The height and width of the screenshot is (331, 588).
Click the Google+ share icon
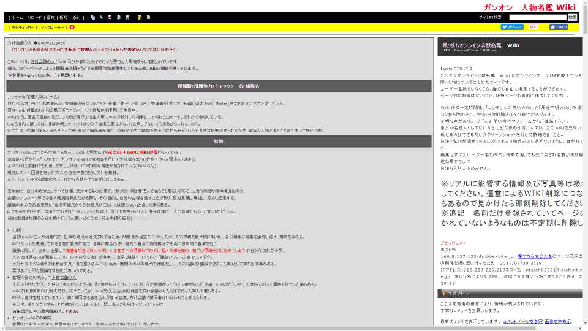point(533,28)
